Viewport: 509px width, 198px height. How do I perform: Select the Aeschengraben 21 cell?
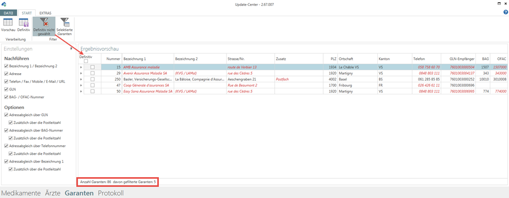coord(250,79)
